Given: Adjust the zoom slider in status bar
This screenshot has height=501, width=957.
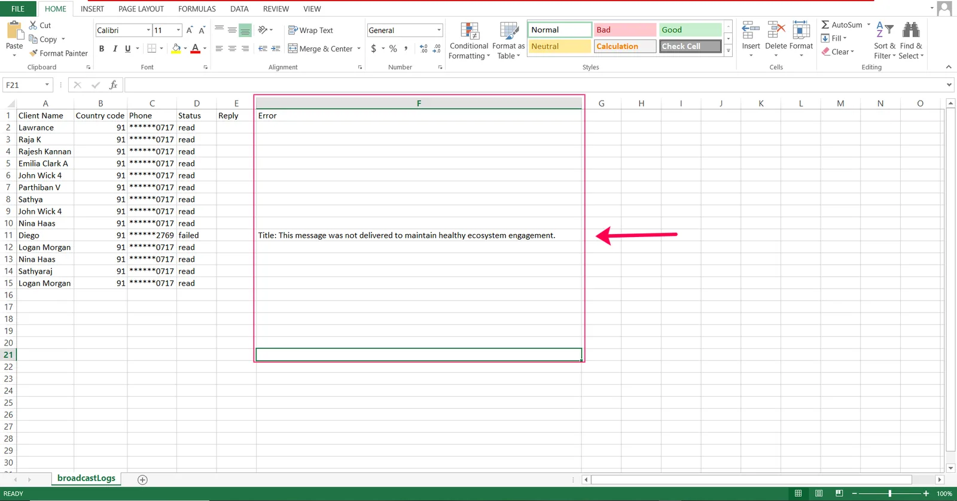Looking at the screenshot, I should (890, 493).
